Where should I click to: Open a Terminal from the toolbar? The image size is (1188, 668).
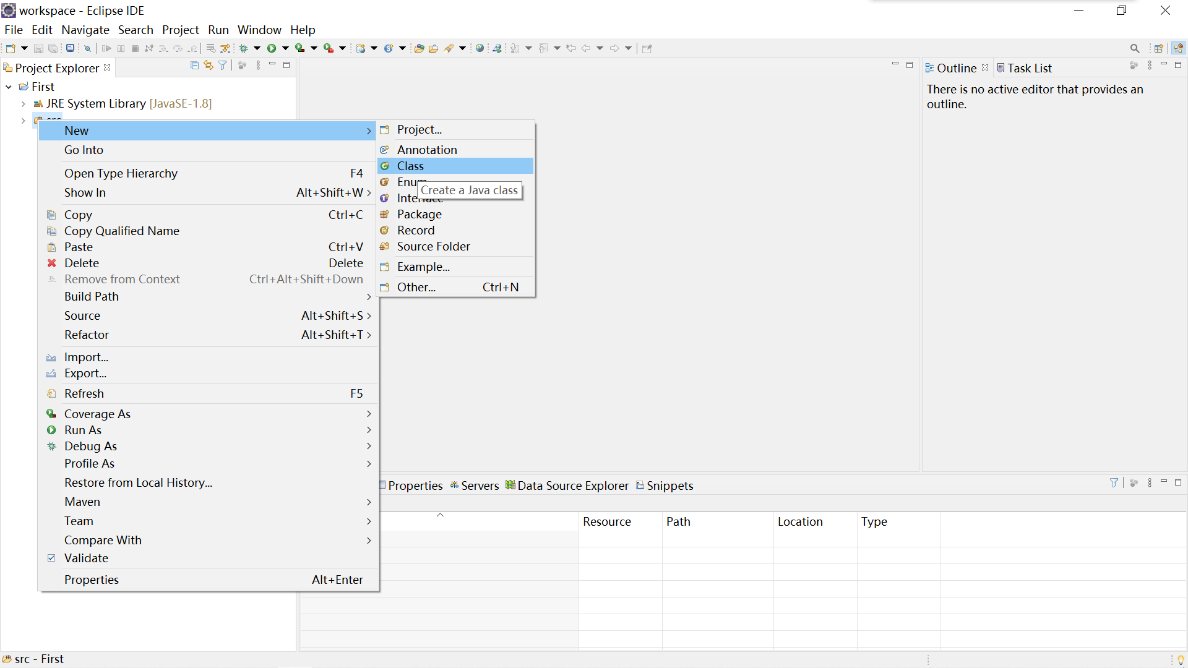pos(70,48)
